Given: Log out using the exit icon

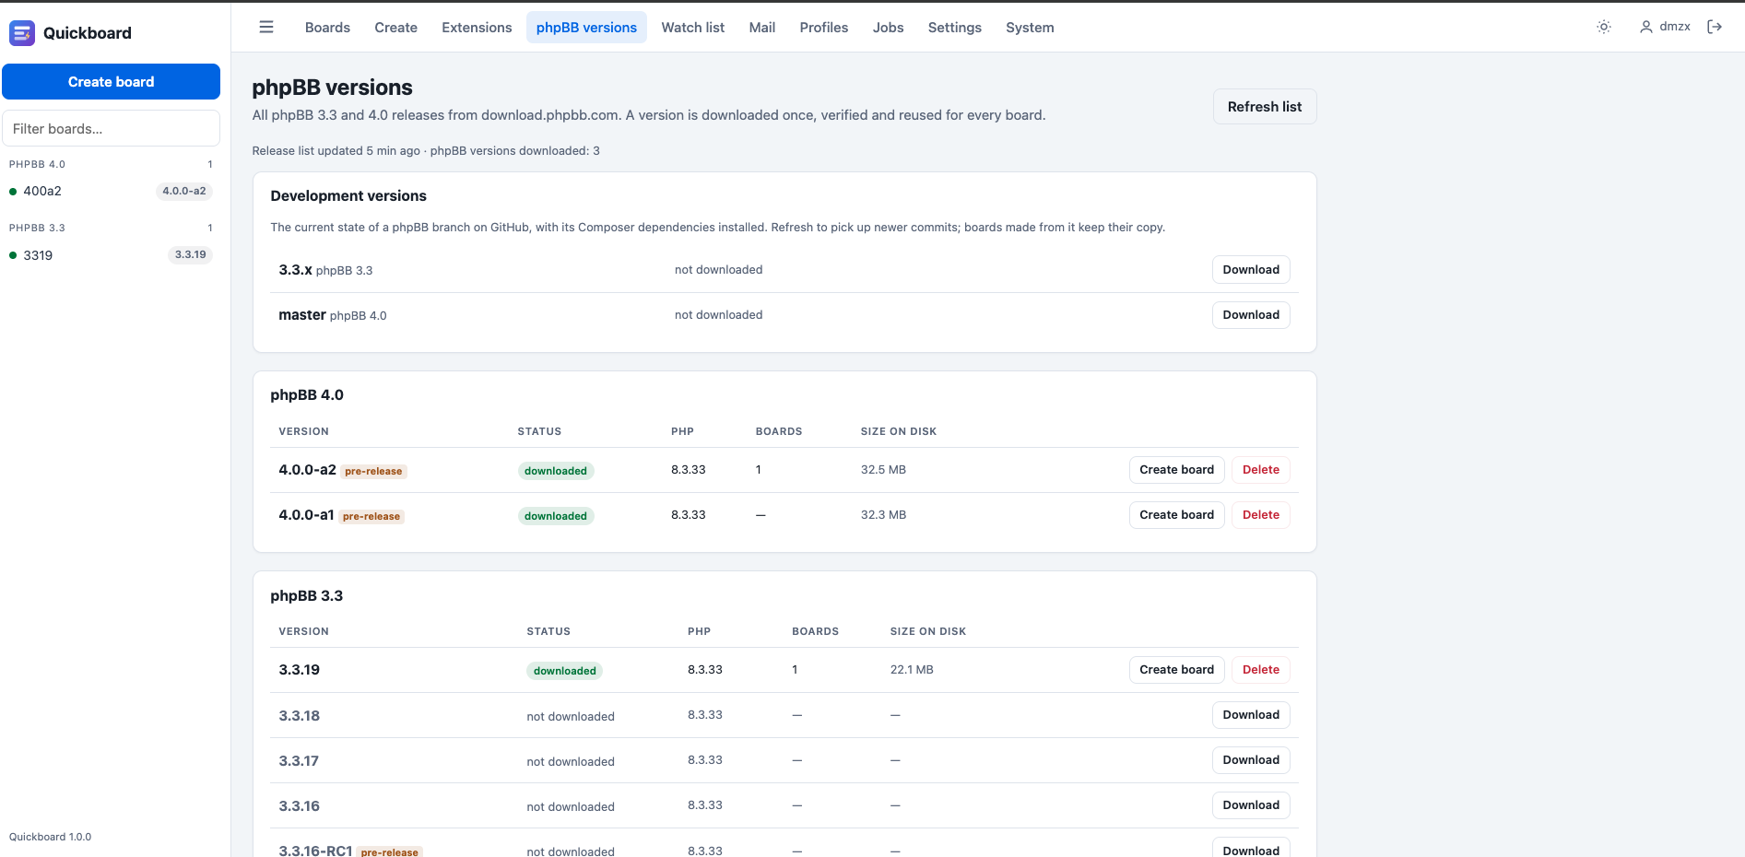Looking at the screenshot, I should (1715, 27).
